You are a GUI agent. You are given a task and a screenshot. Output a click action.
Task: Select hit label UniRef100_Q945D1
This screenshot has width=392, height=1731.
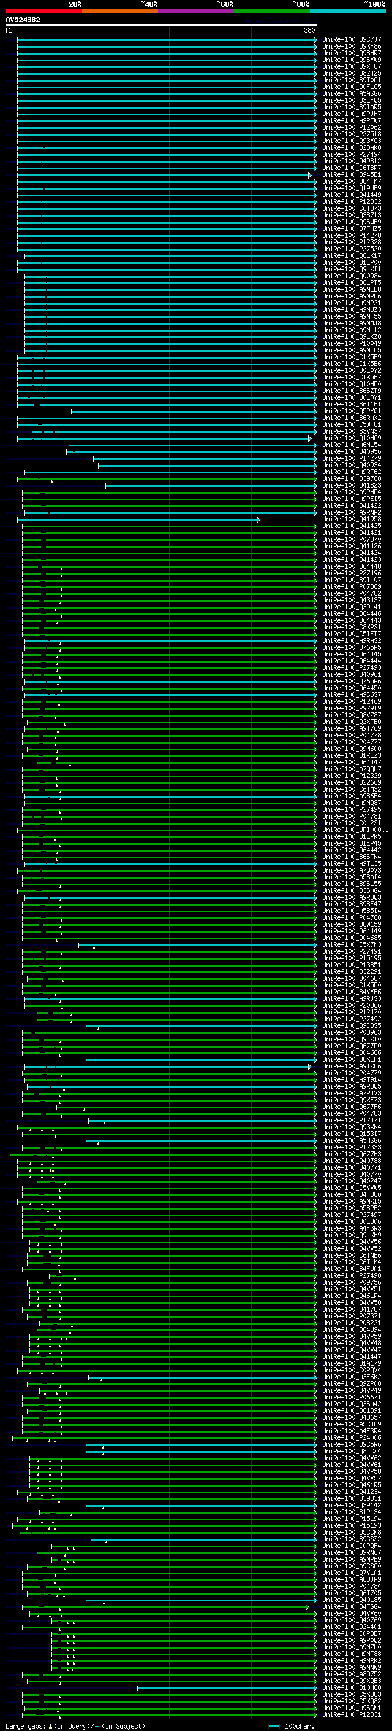pos(352,175)
